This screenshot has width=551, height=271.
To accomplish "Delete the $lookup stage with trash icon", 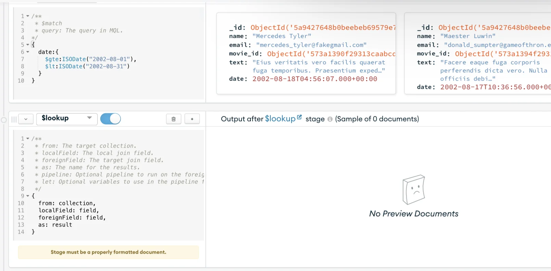I will pos(174,119).
